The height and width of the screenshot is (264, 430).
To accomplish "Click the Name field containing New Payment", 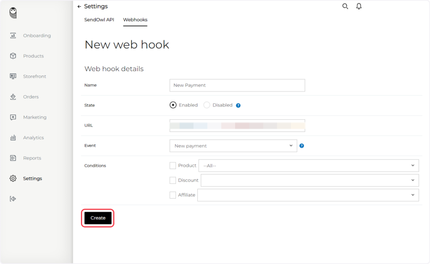I will pyautogui.click(x=237, y=85).
